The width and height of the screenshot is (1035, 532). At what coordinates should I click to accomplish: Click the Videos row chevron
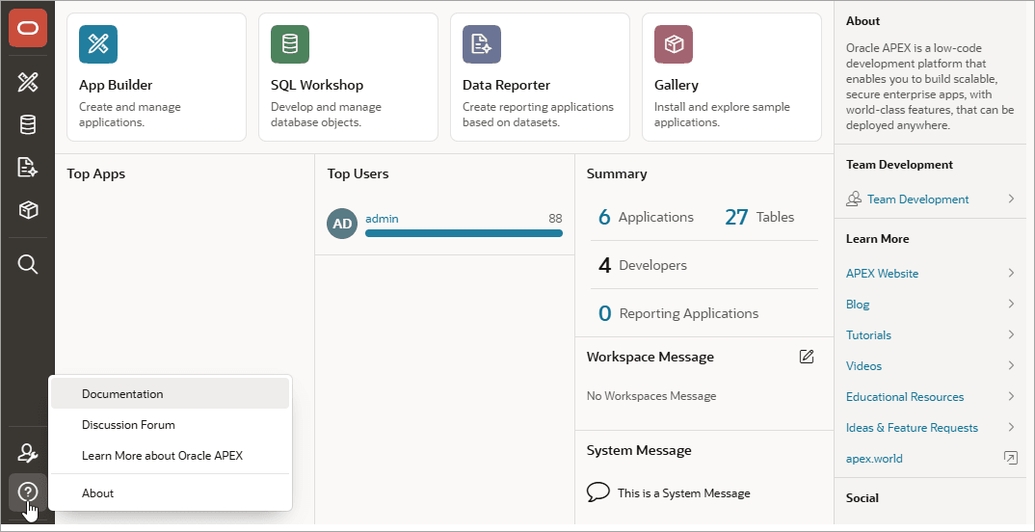point(1011,365)
